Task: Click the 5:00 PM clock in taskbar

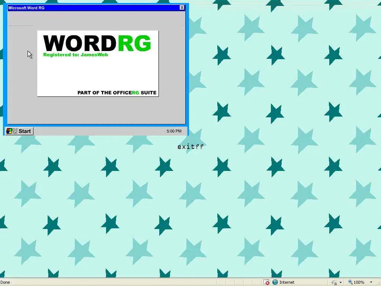Action: (174, 131)
